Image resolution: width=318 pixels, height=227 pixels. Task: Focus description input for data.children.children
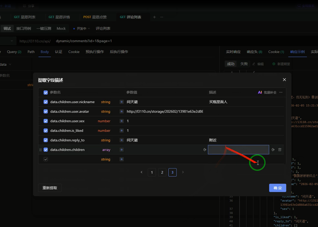tap(238, 150)
